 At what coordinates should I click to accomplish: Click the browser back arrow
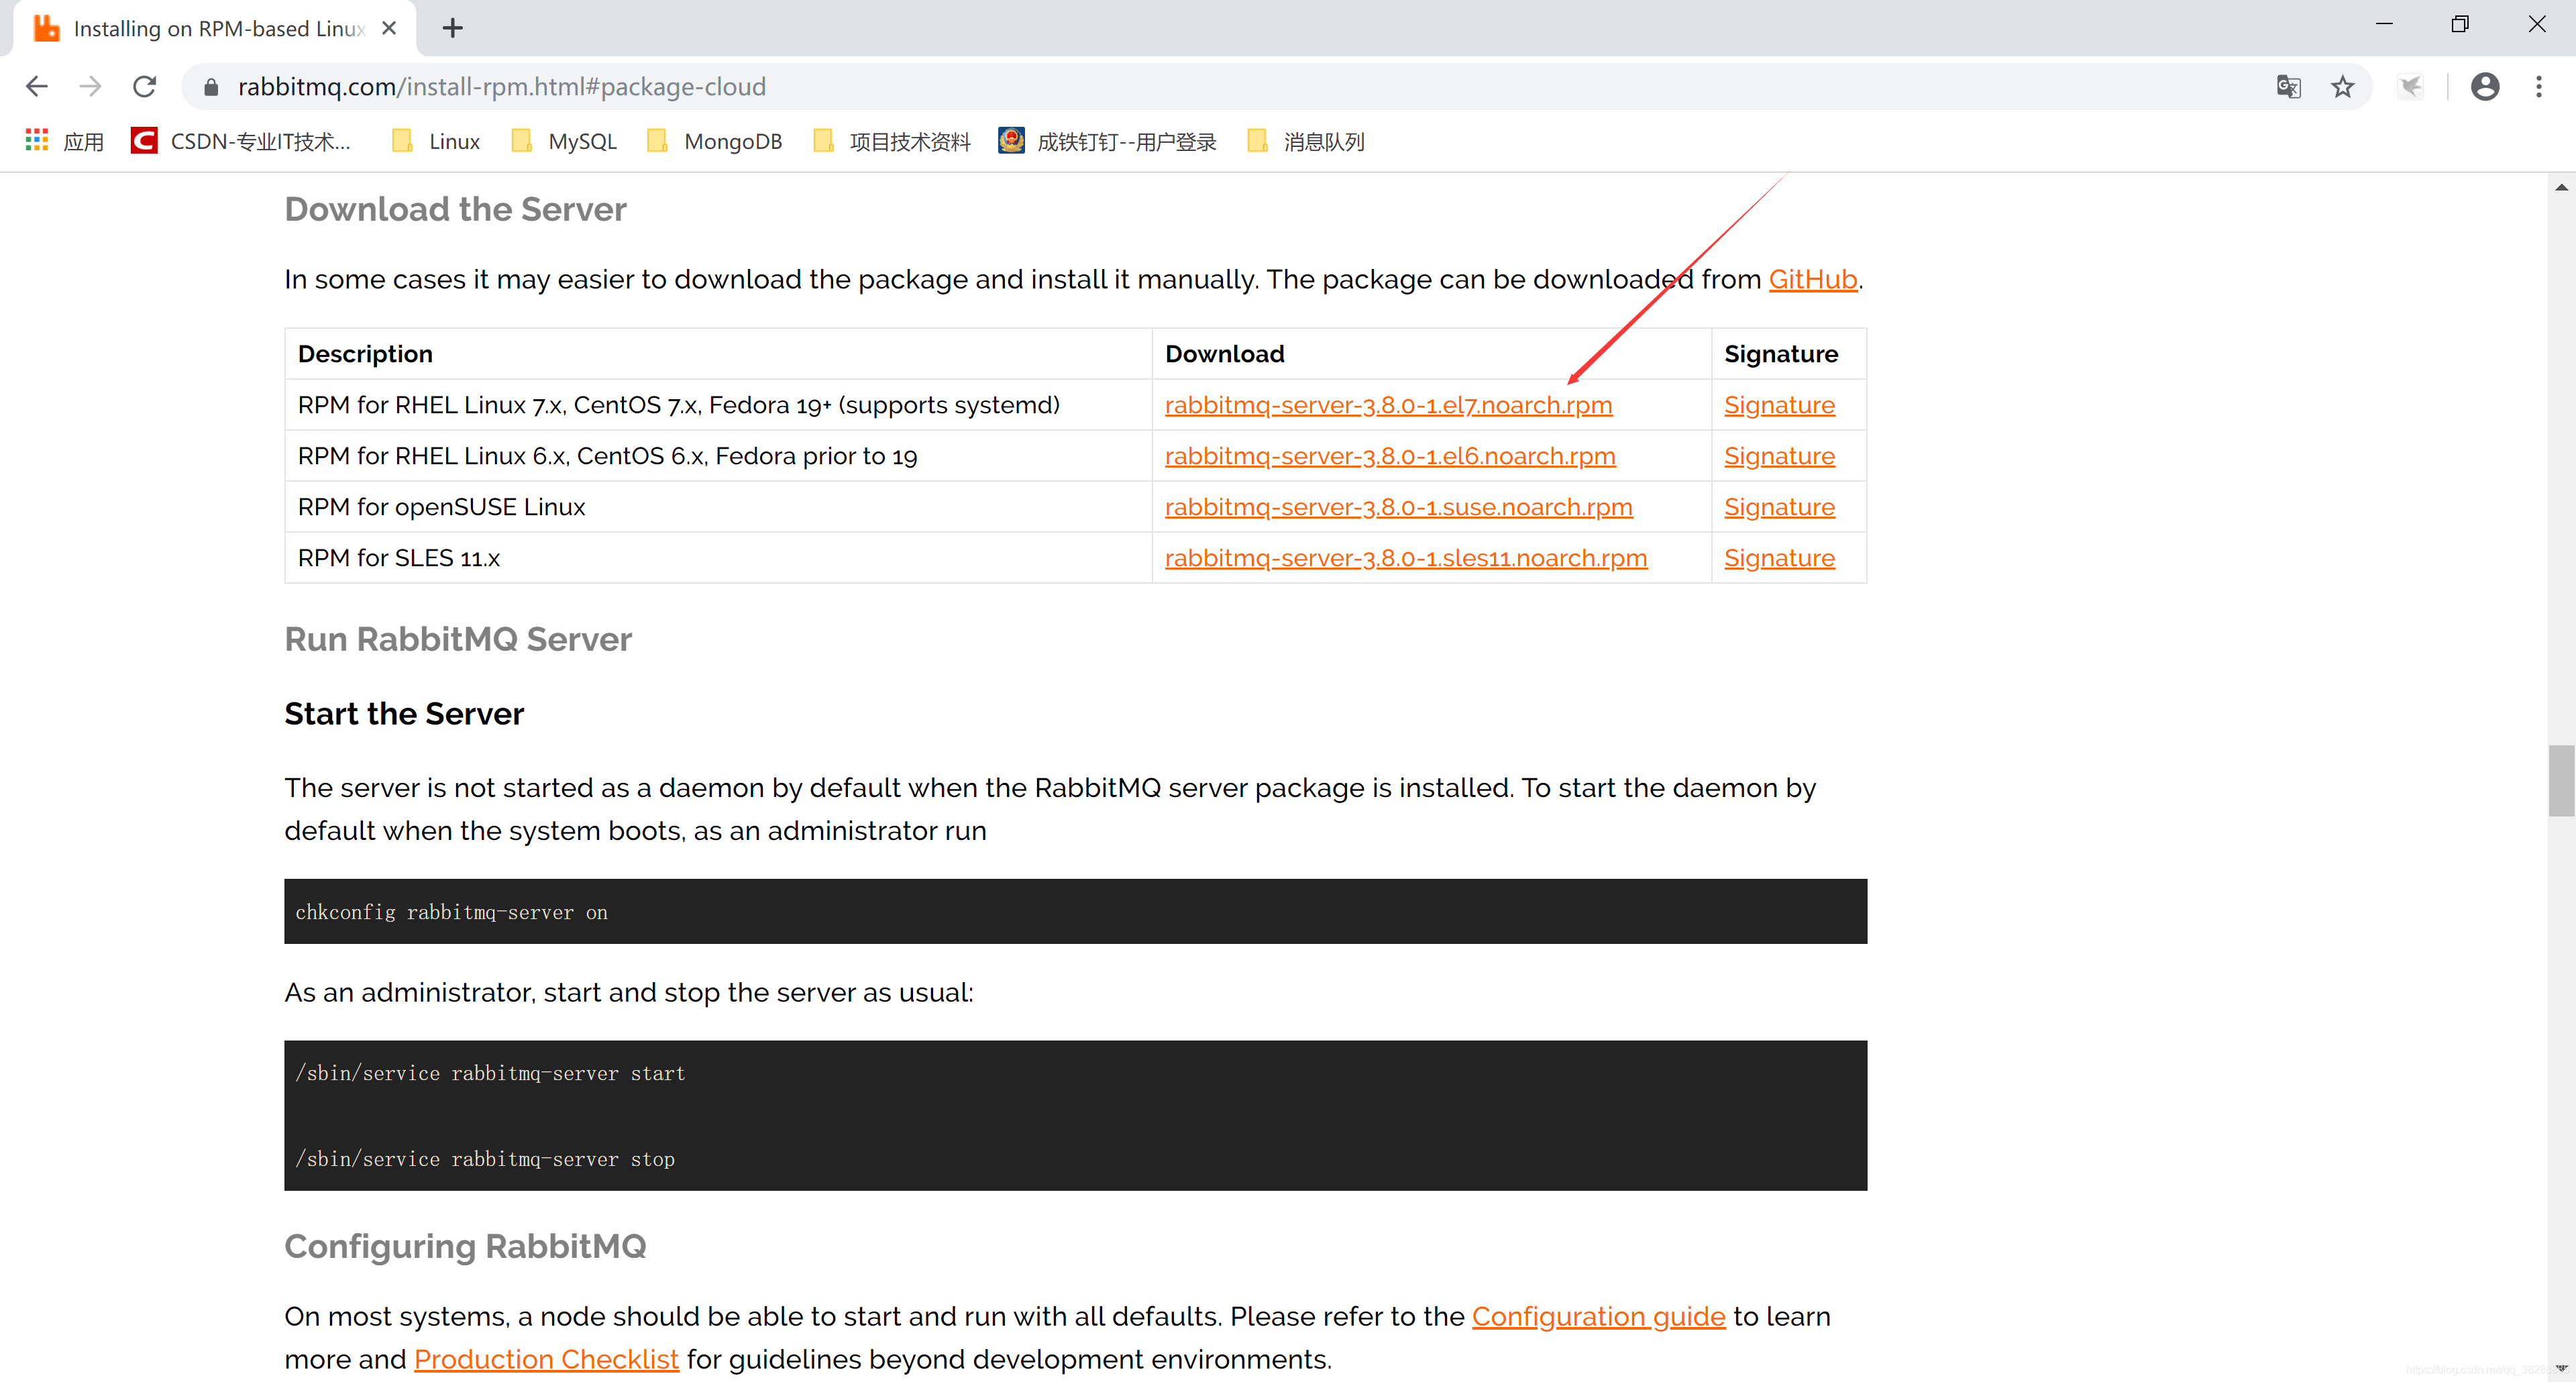click(37, 87)
